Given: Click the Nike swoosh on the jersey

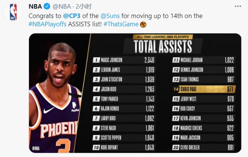Looking at the screenshot, I should coord(49,110).
